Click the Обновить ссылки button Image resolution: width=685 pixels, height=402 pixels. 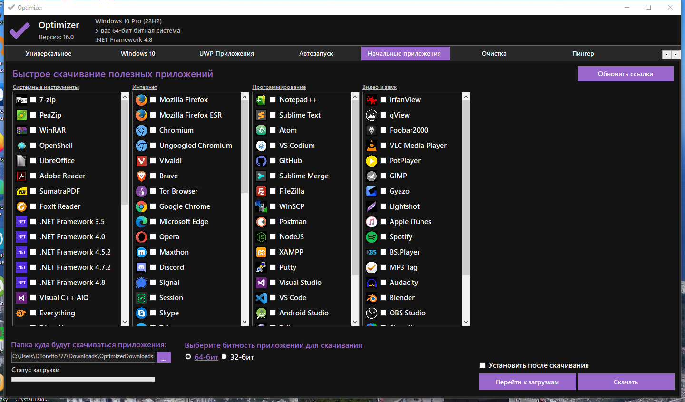click(x=626, y=74)
